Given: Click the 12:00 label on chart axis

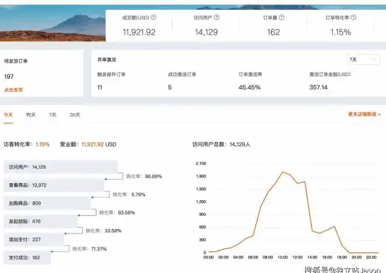Looking at the screenshot, I should pos(297,257).
